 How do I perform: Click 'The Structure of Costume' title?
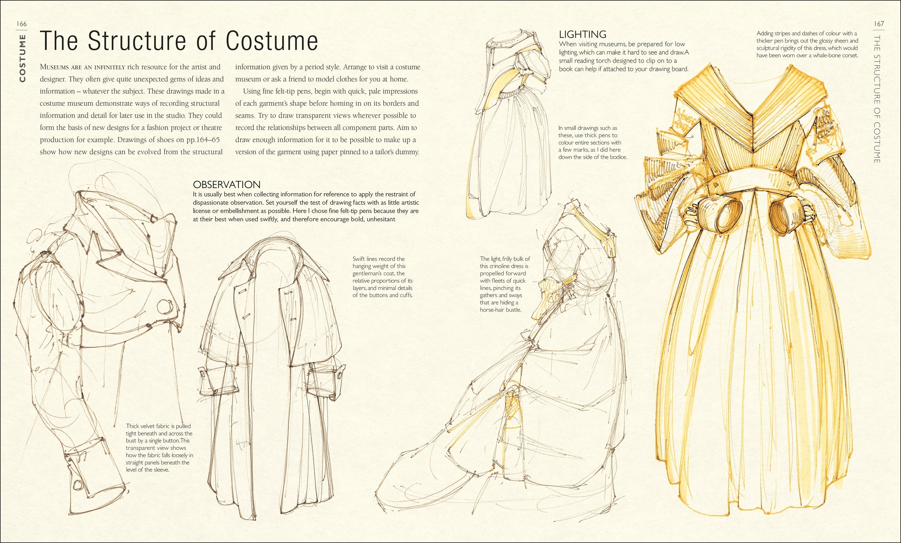click(179, 40)
